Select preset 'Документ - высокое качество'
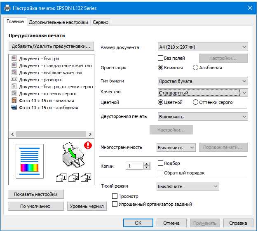This screenshot has width=258, height=233. coord(51,73)
